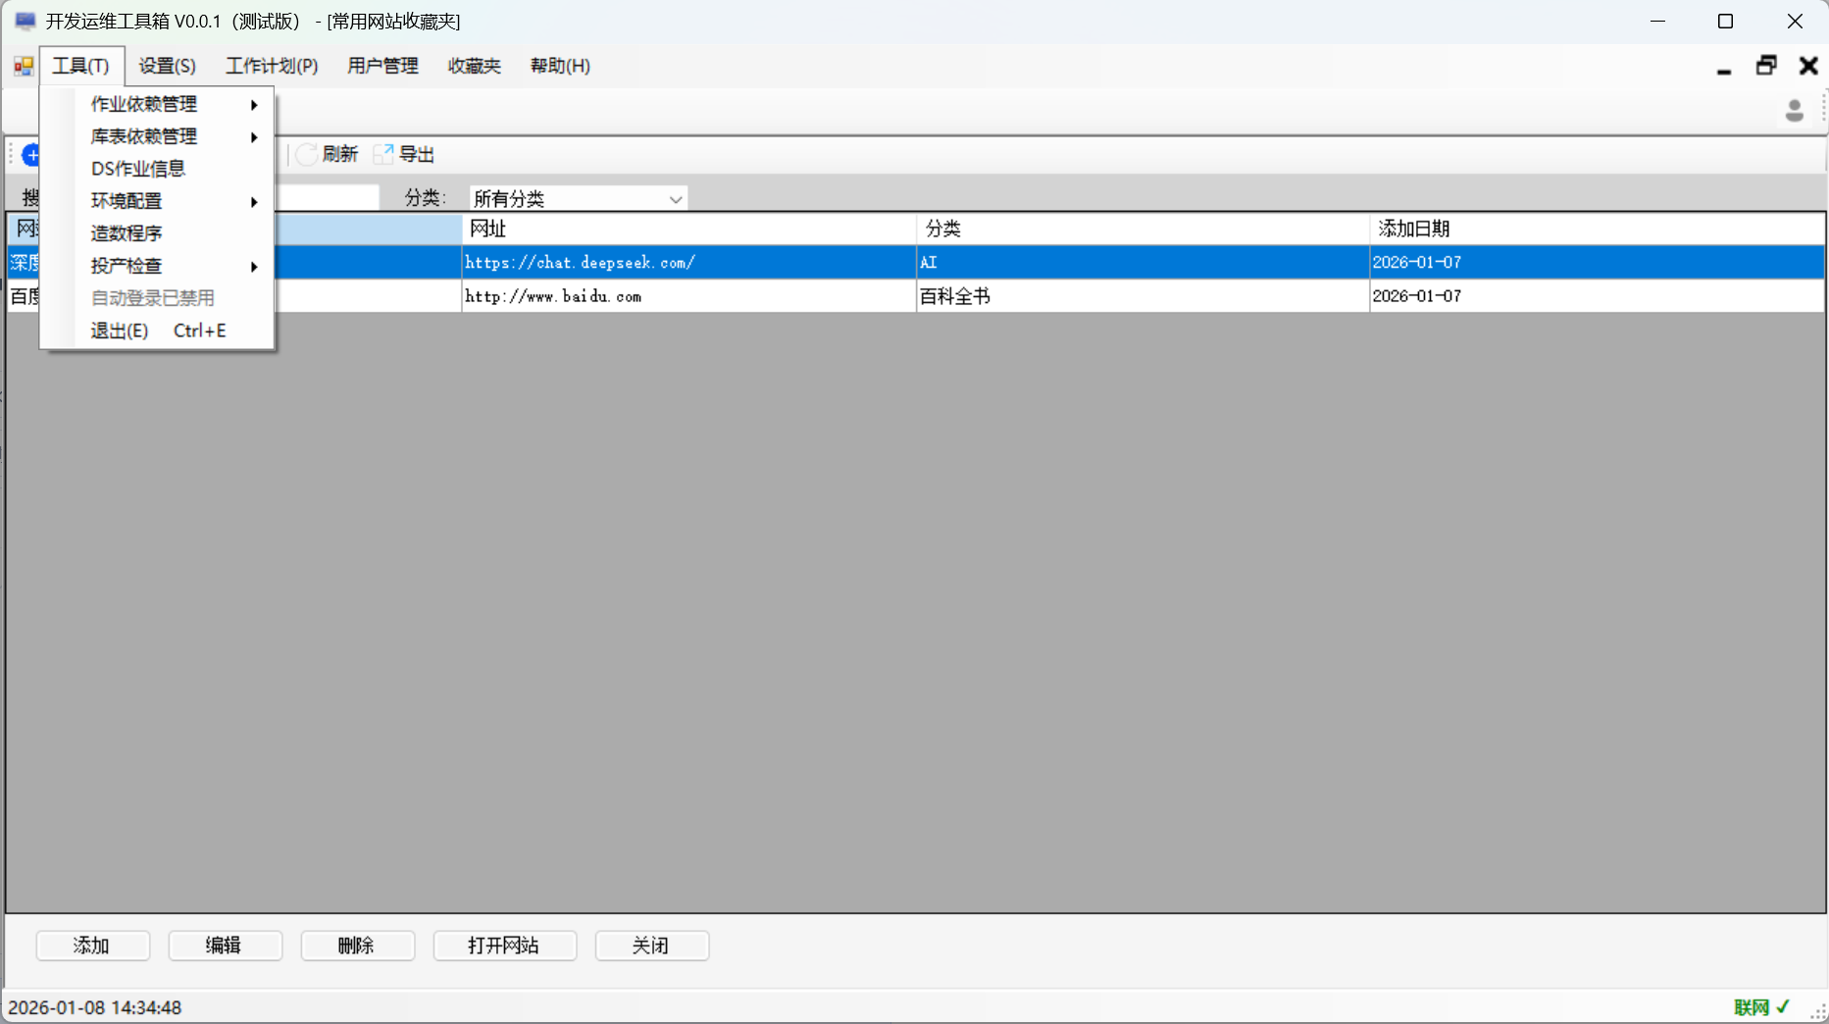Open the 所有分类 category dropdown

pos(578,199)
